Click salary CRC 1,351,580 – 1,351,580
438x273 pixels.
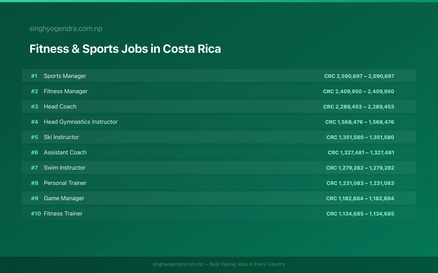coord(360,137)
